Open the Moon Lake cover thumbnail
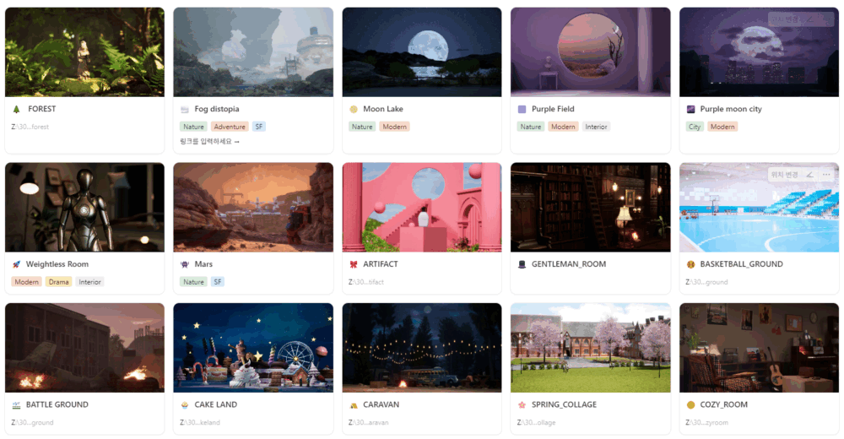The width and height of the screenshot is (844, 439). pyautogui.click(x=422, y=52)
